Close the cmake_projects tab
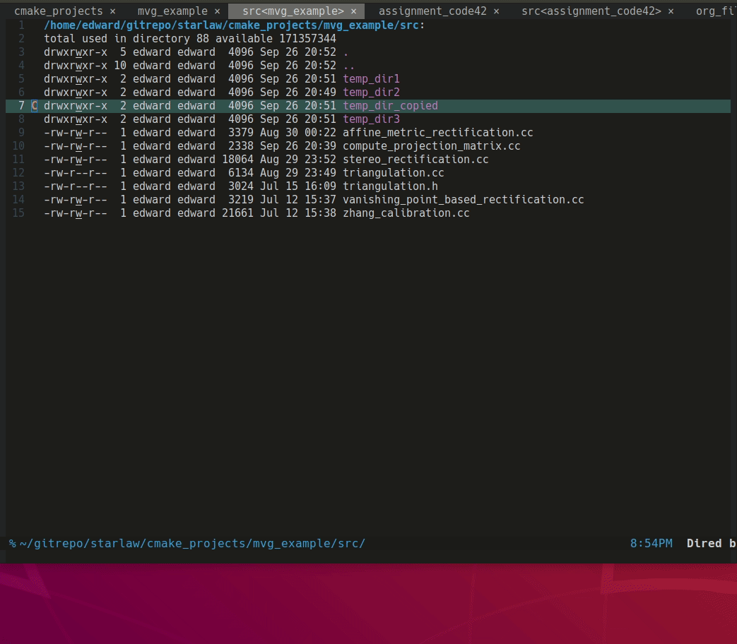The height and width of the screenshot is (644, 737). coord(113,11)
